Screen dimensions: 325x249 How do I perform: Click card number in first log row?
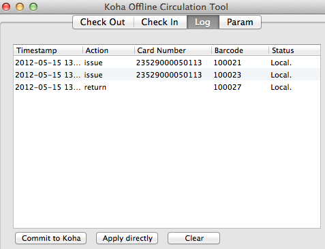[x=169, y=63]
